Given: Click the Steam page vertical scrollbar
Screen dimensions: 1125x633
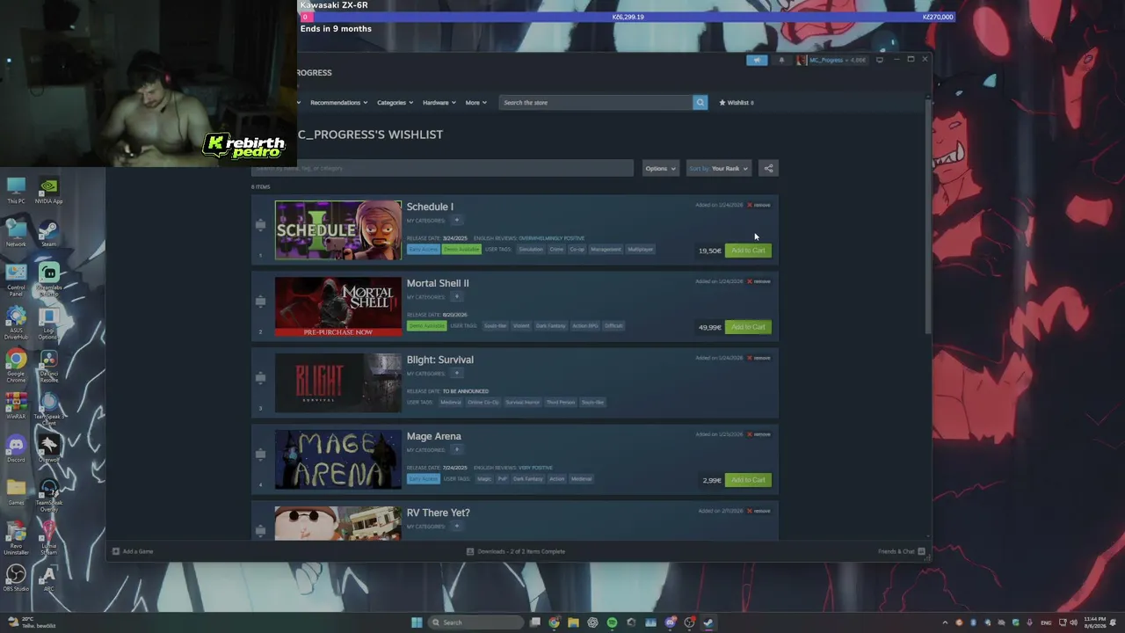Looking at the screenshot, I should coord(929,215).
